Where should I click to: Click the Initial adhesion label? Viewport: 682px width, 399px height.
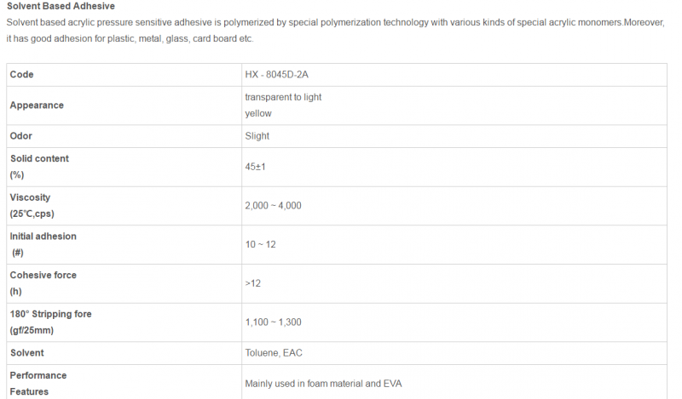(43, 244)
